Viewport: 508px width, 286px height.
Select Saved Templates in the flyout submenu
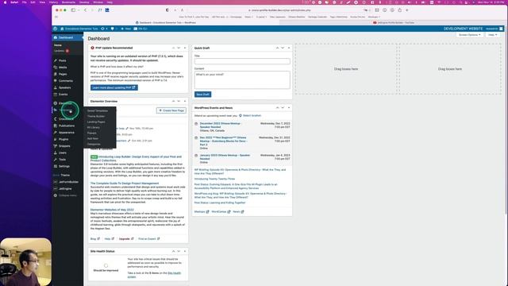point(97,111)
